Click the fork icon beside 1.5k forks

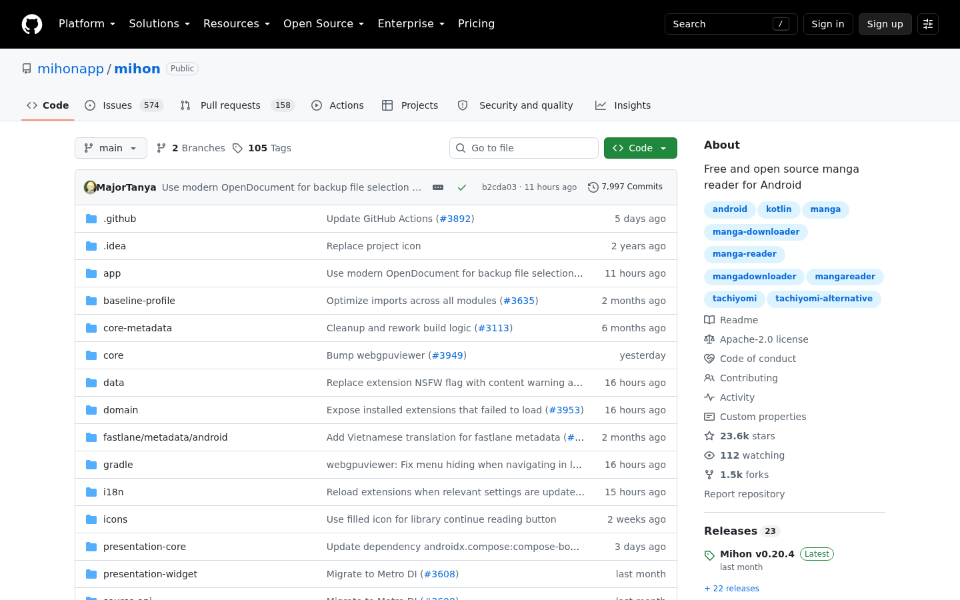click(709, 475)
